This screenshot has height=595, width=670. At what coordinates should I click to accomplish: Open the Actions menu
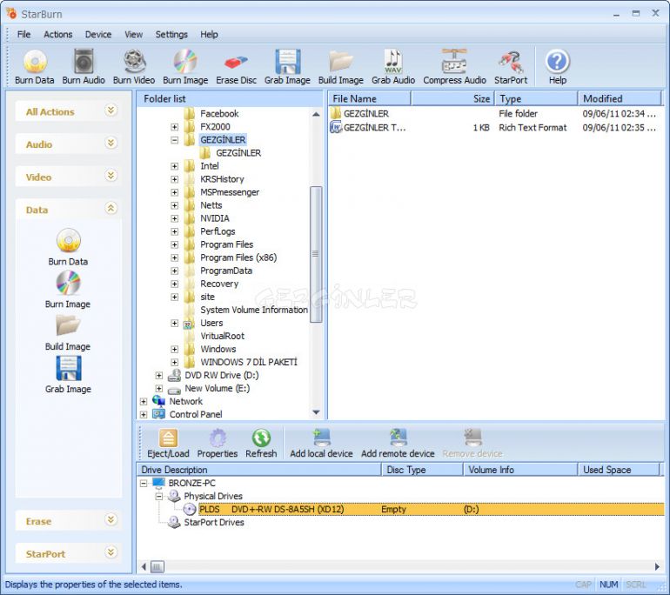click(58, 35)
